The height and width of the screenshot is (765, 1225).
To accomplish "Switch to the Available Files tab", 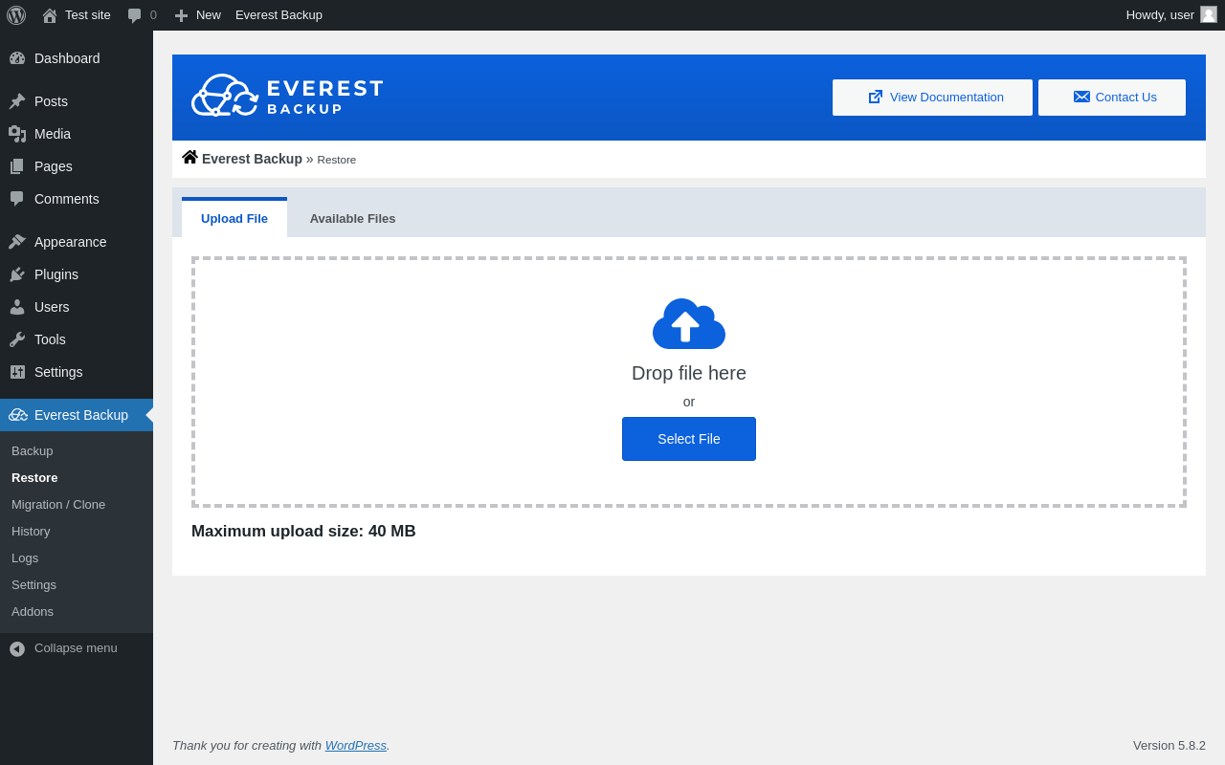I will point(352,218).
